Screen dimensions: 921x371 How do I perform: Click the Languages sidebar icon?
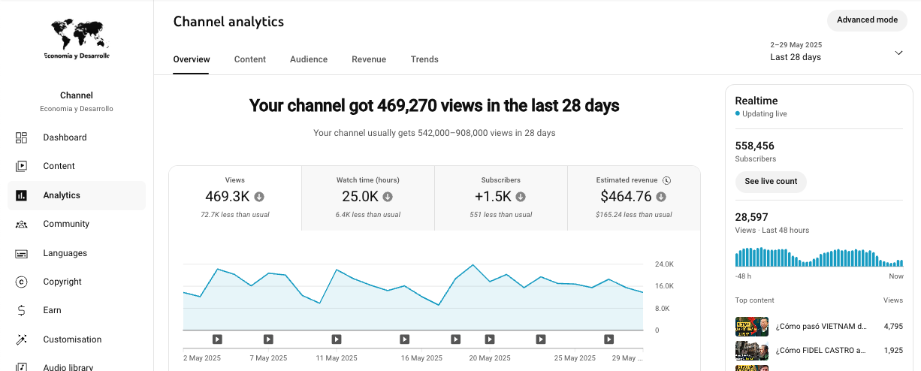coord(21,253)
